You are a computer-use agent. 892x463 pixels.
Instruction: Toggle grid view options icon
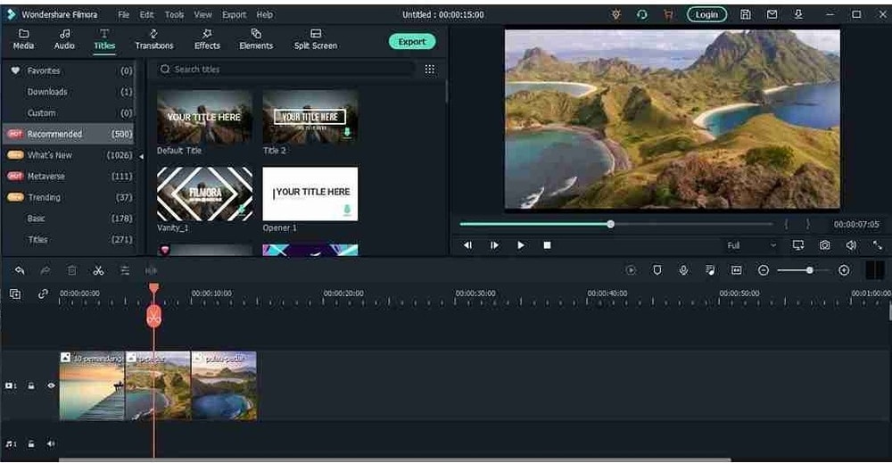click(430, 70)
